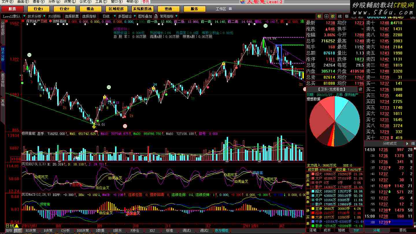Click the 选择股票 toolbar item
The width and height of the screenshot is (416, 234).
pos(72,16)
